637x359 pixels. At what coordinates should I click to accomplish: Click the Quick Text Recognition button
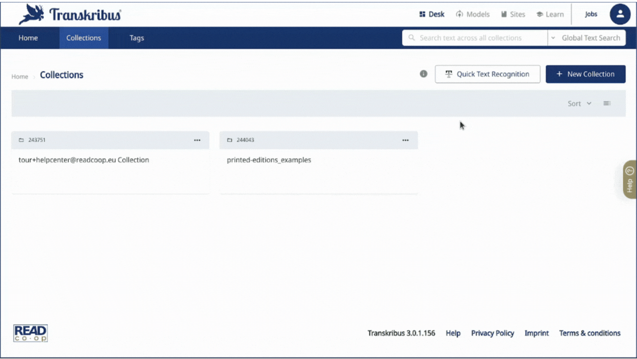pyautogui.click(x=487, y=74)
